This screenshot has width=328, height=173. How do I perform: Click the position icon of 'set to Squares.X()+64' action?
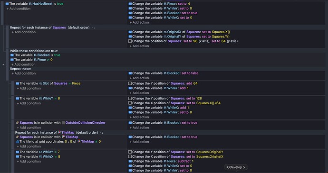(x=130, y=103)
